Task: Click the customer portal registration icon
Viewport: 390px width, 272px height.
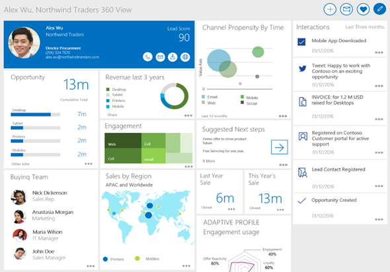Action: (303, 136)
